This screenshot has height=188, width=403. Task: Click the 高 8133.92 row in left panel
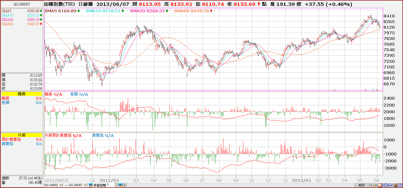tap(22, 80)
